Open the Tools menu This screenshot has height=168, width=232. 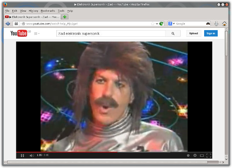[x=61, y=11]
